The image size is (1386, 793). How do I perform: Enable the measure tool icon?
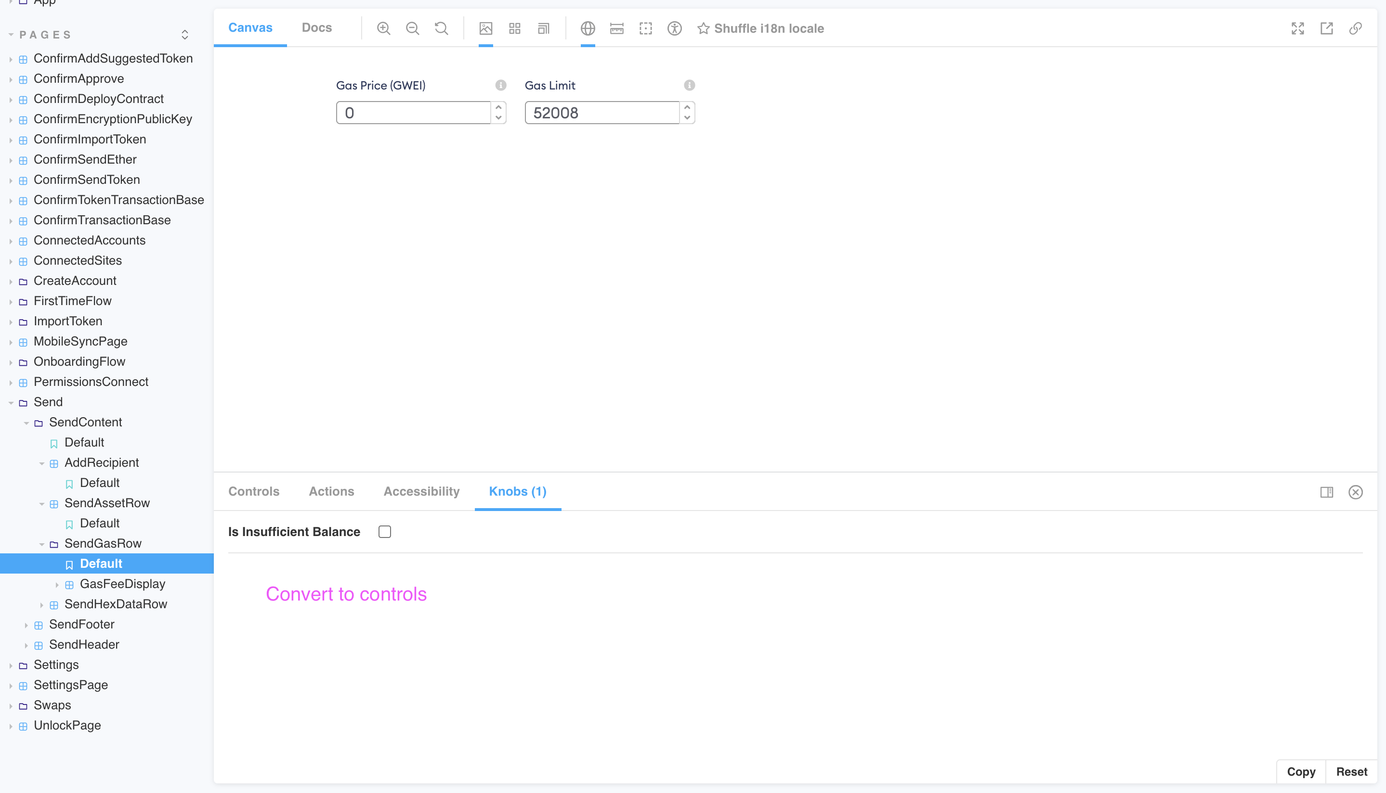(616, 28)
